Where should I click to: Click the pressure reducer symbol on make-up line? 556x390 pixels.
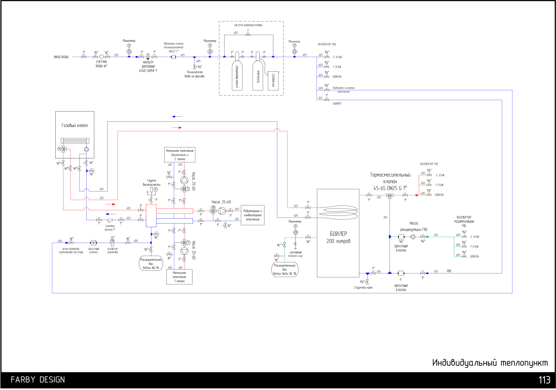112,242
